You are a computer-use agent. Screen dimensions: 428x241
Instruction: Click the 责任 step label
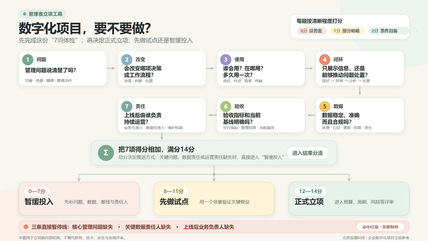pyautogui.click(x=140, y=106)
